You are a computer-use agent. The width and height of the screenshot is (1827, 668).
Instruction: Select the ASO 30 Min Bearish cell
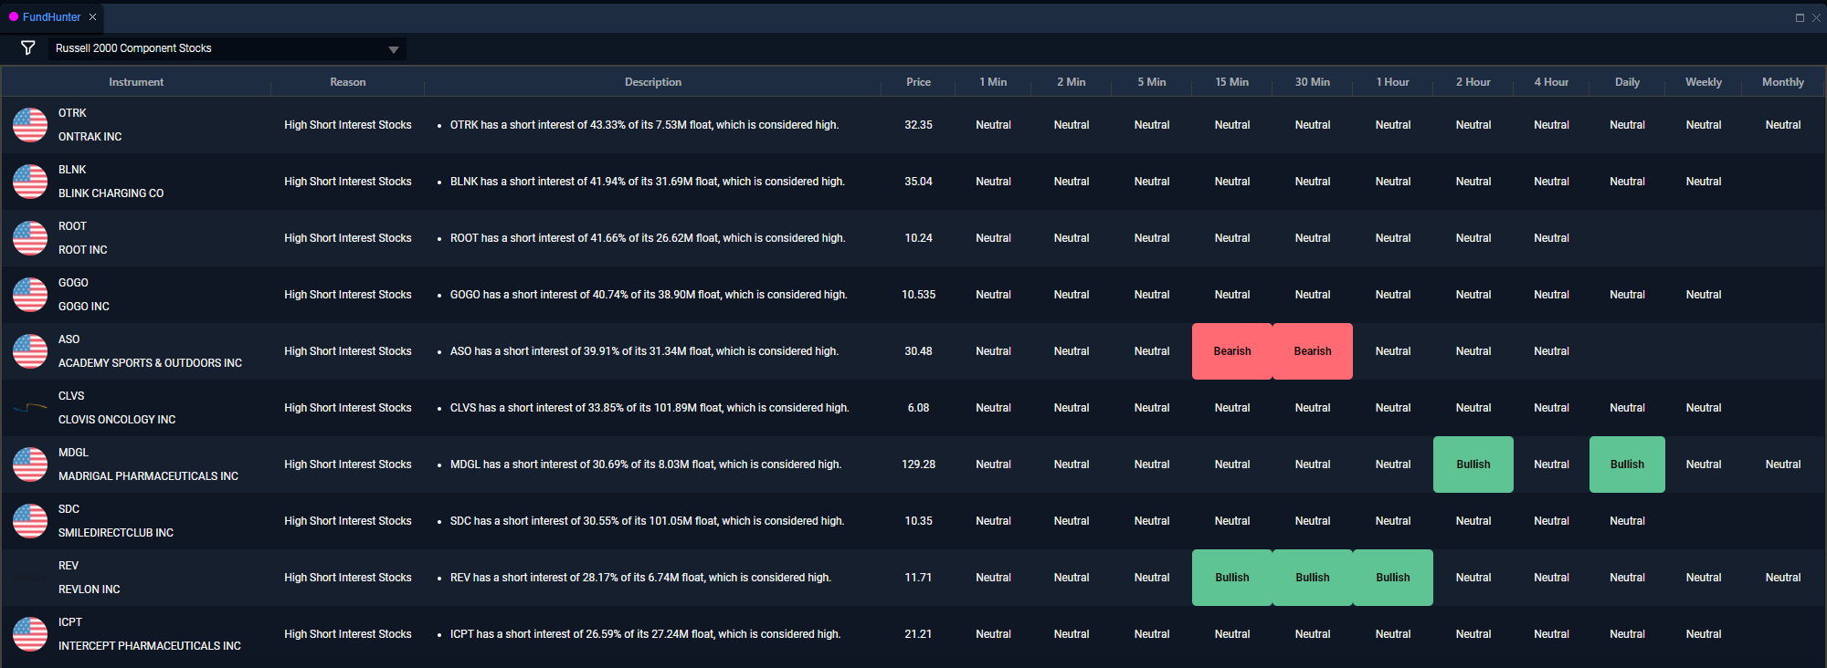click(1313, 351)
